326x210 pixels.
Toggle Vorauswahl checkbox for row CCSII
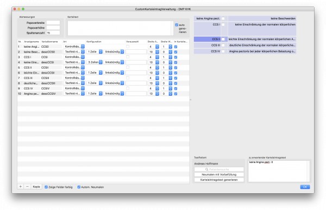click(x=128, y=67)
